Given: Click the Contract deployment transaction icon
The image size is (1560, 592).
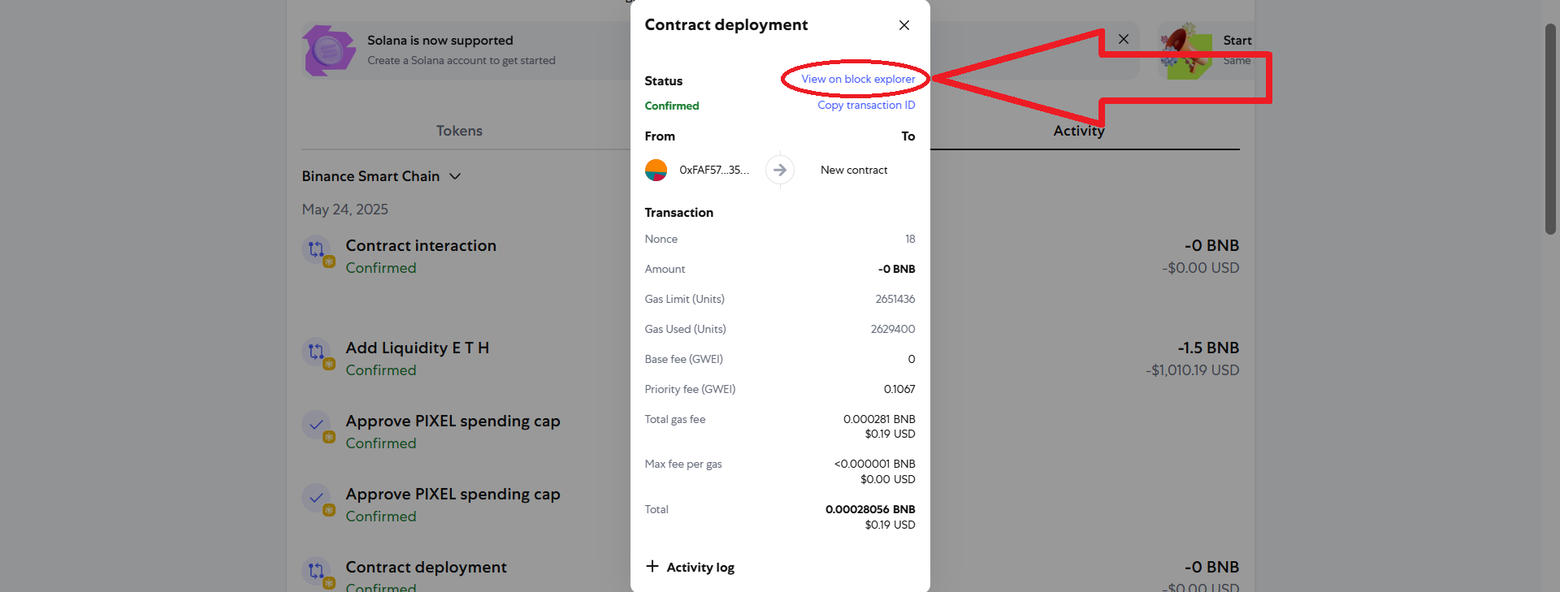Looking at the screenshot, I should pyautogui.click(x=317, y=571).
